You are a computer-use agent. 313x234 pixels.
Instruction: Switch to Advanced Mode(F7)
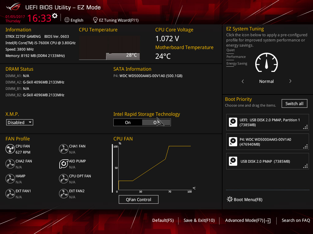pyautogui.click(x=244, y=221)
